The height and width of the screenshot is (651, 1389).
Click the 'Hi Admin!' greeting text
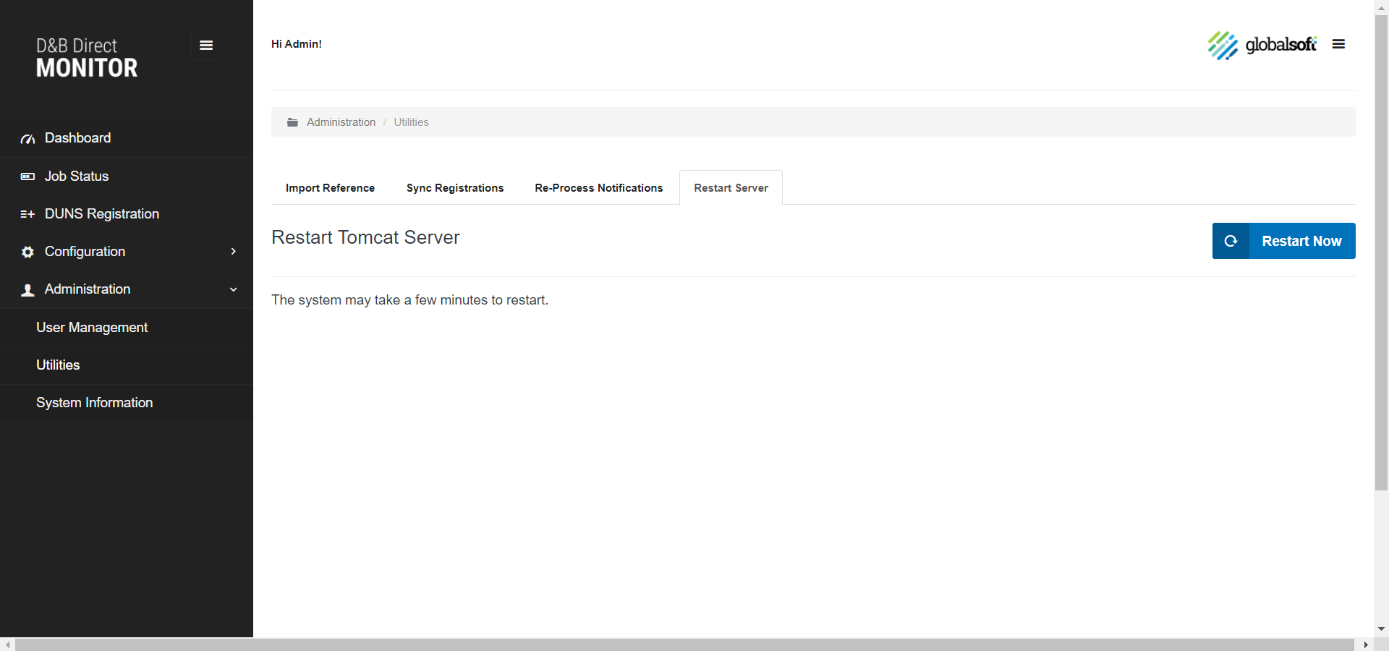[x=297, y=44]
